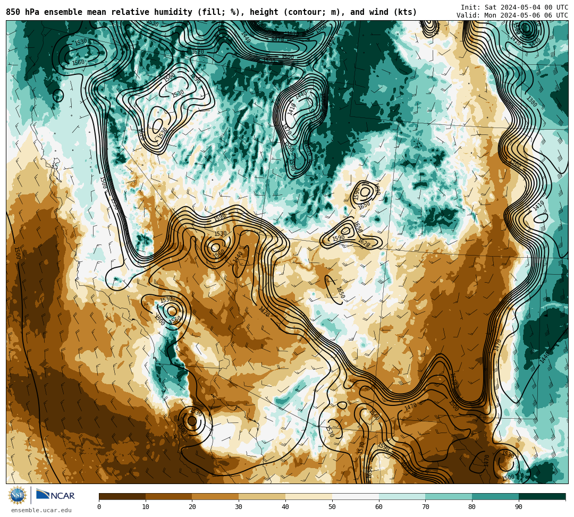Click the 1650 contour label in the map center-right
The height and width of the screenshot is (517, 574).
coord(341,293)
